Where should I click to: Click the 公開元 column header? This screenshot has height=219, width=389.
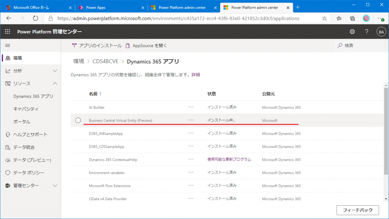(x=269, y=94)
